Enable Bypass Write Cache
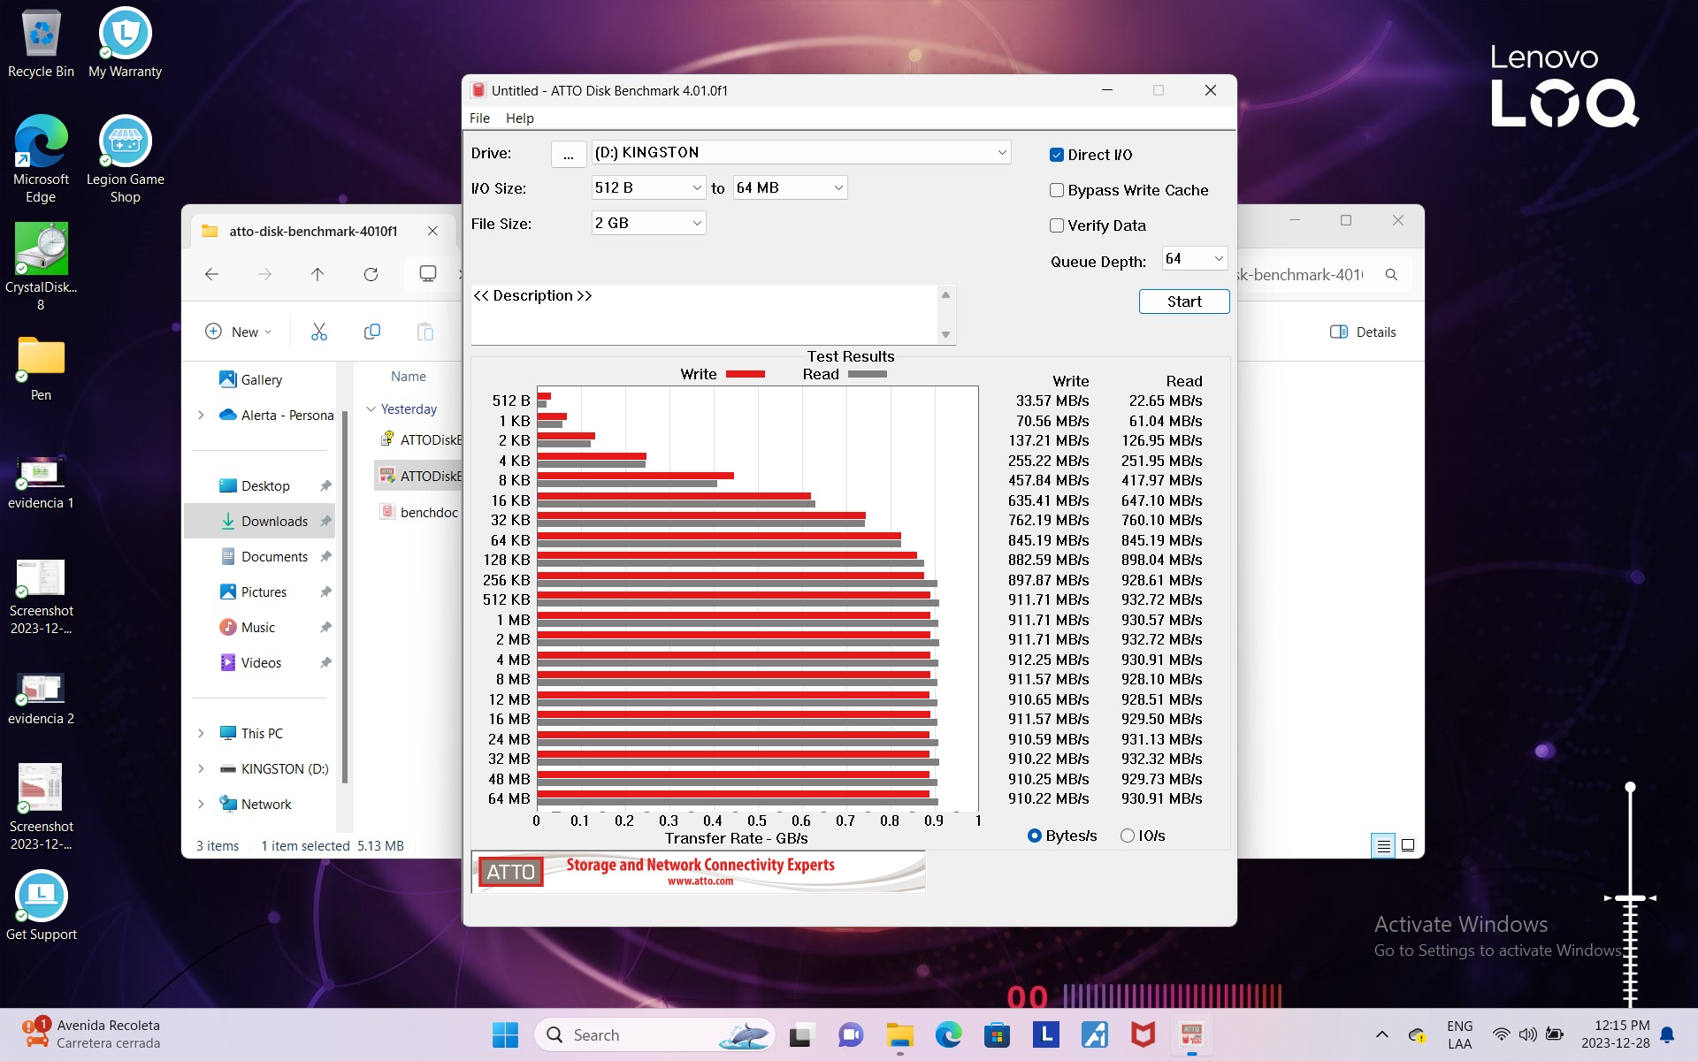This screenshot has width=1698, height=1061. click(x=1056, y=190)
